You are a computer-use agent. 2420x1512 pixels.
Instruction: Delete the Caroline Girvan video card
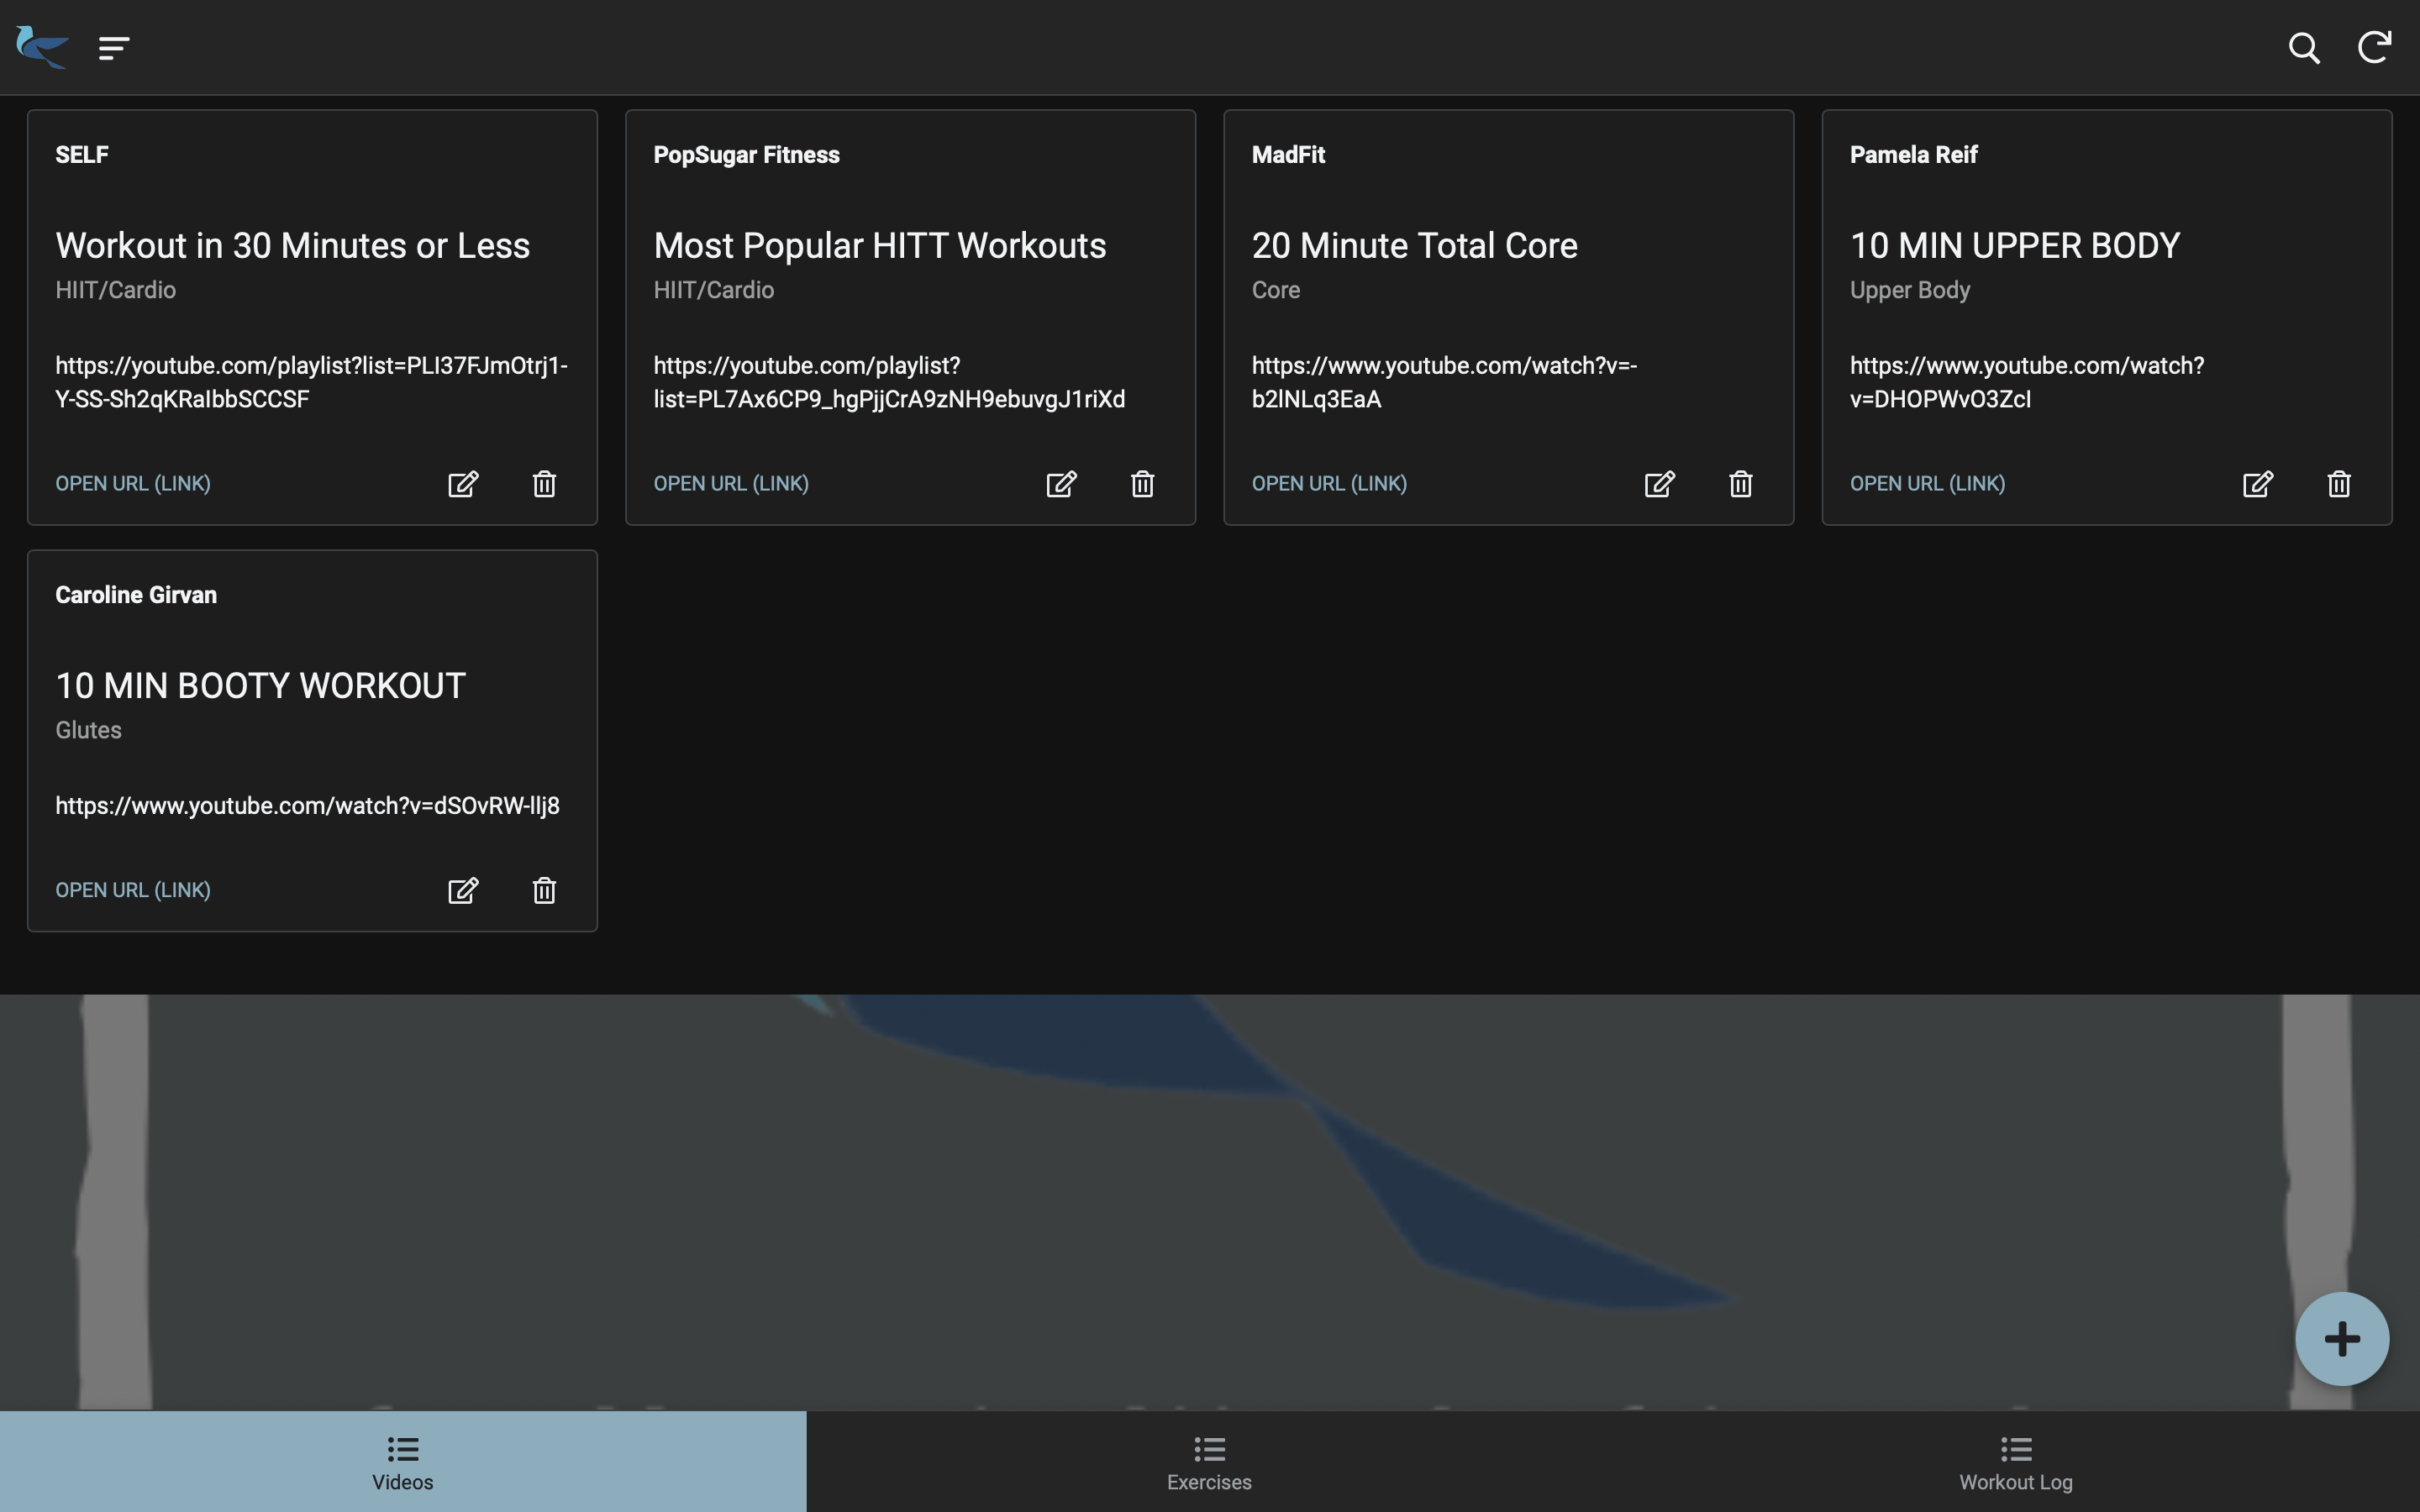click(x=544, y=890)
